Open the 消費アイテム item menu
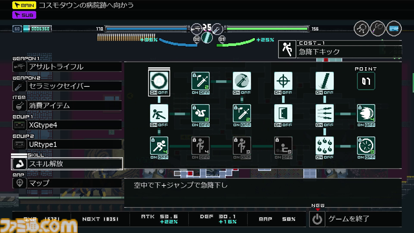Viewport: 414px width, 233px height. [x=67, y=105]
